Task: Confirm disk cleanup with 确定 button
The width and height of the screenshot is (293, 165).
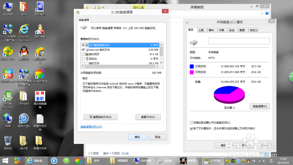Action: coord(137,137)
